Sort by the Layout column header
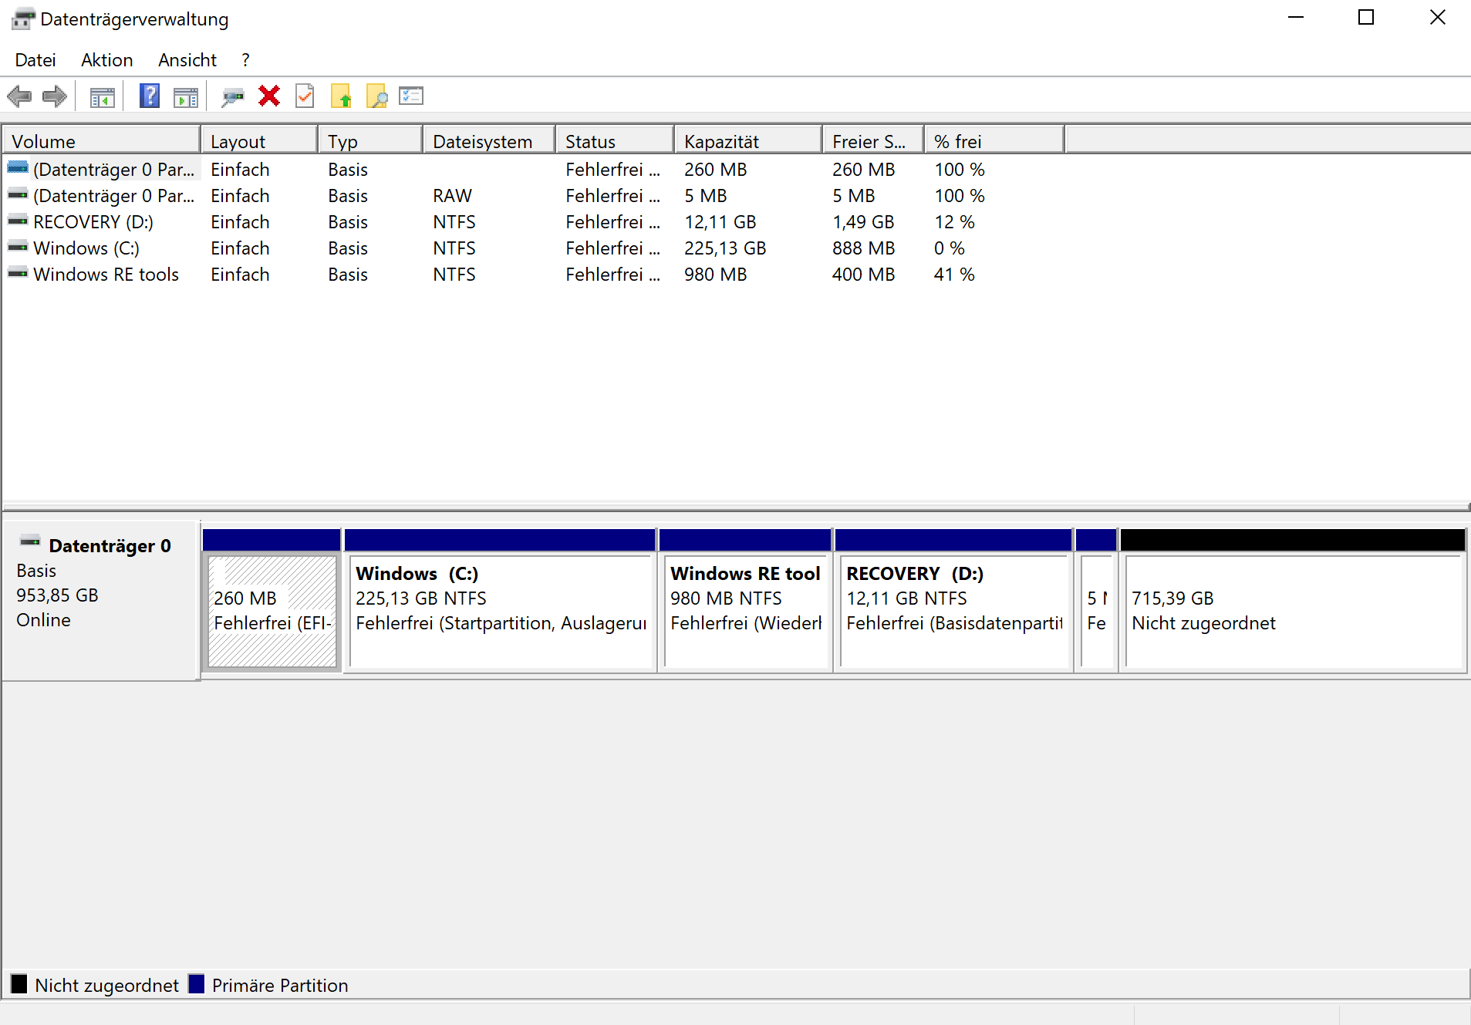This screenshot has height=1025, width=1471. click(x=259, y=141)
